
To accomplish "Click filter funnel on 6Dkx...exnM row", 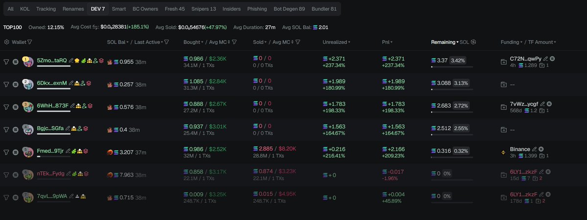I will pos(6,84).
